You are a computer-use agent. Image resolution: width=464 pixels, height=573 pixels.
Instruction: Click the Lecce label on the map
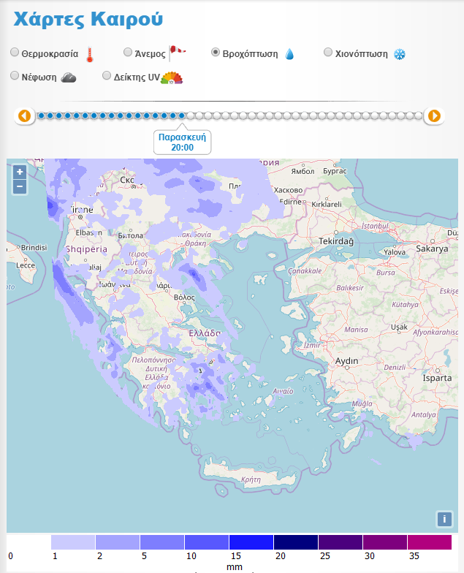[26, 265]
